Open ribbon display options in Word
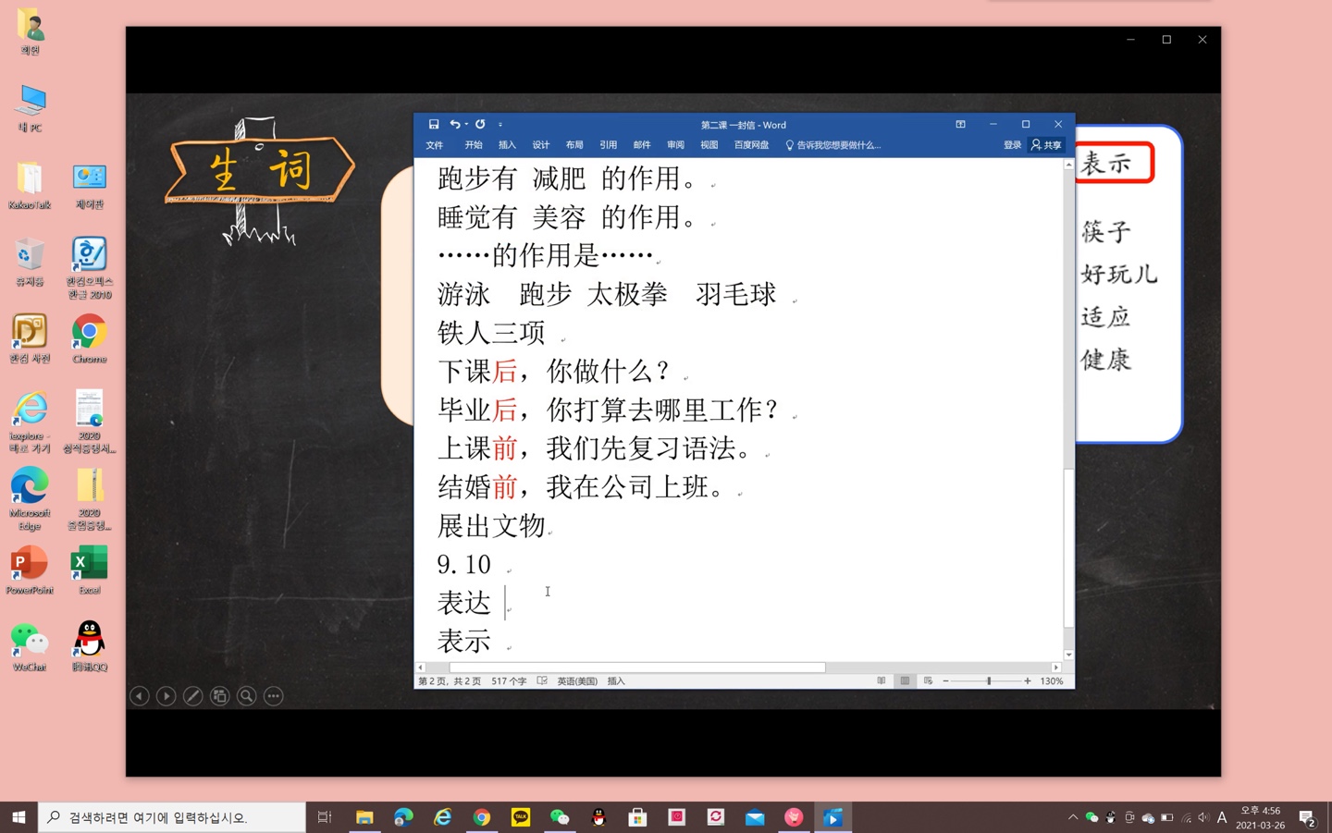The image size is (1332, 833). click(960, 125)
